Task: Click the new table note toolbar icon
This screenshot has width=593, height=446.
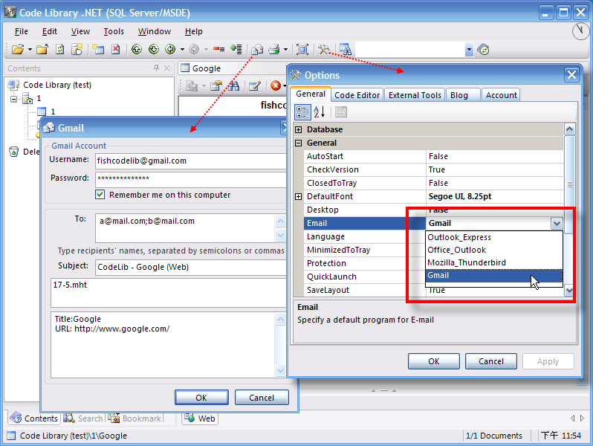Action: click(98, 49)
